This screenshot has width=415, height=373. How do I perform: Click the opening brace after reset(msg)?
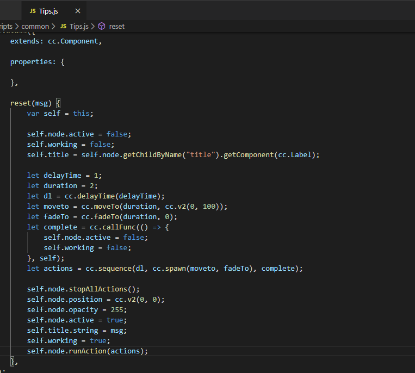[58, 103]
